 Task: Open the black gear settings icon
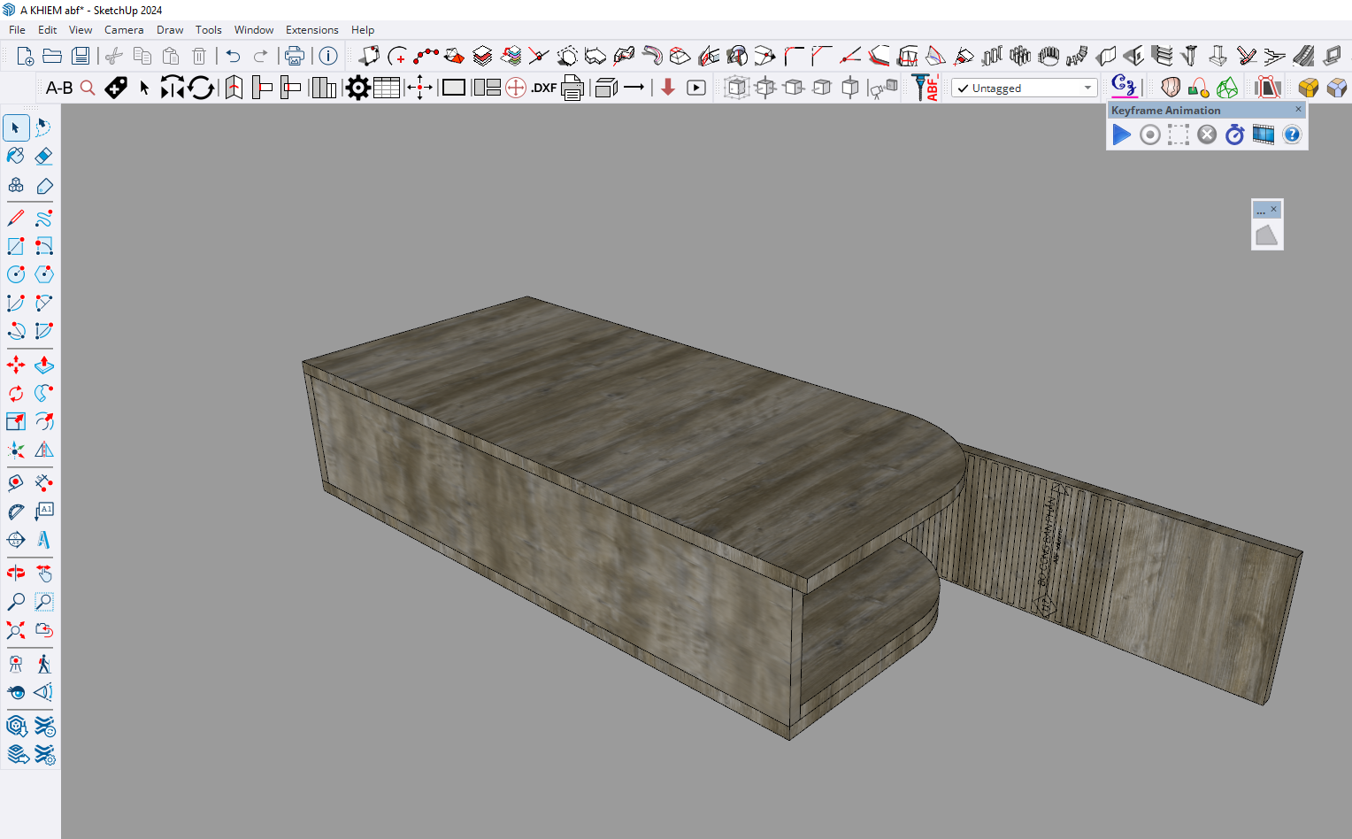coord(357,88)
